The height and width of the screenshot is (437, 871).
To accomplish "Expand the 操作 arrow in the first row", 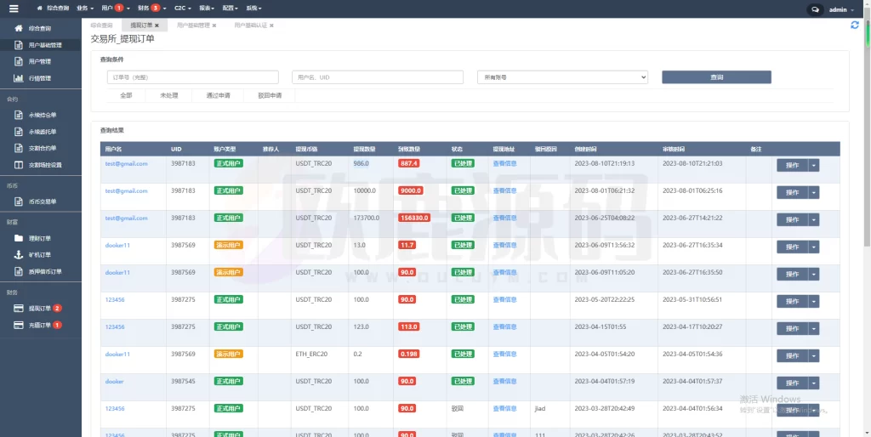I will [x=814, y=165].
